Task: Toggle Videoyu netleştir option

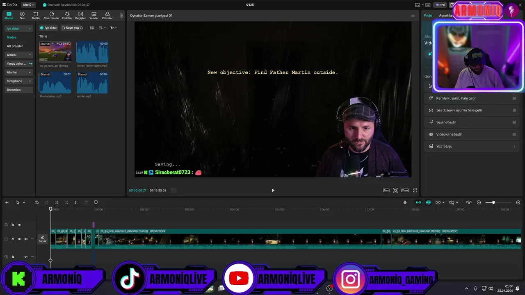Action: pos(514,134)
